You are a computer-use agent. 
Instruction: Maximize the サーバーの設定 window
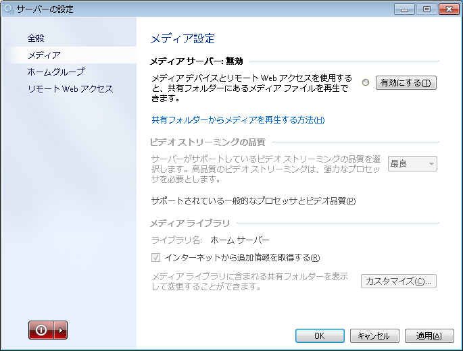point(427,9)
